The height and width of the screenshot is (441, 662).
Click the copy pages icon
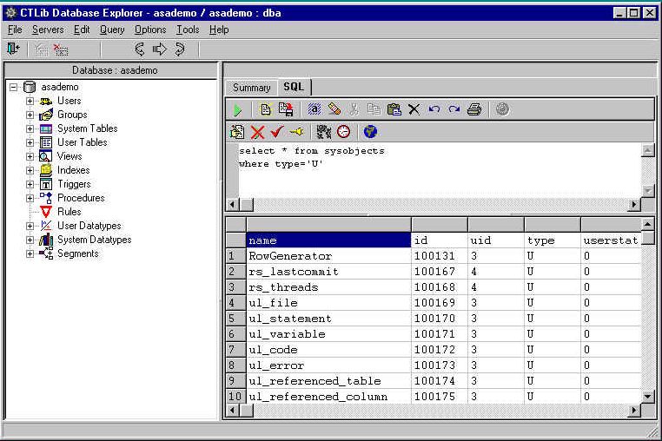tap(374, 109)
